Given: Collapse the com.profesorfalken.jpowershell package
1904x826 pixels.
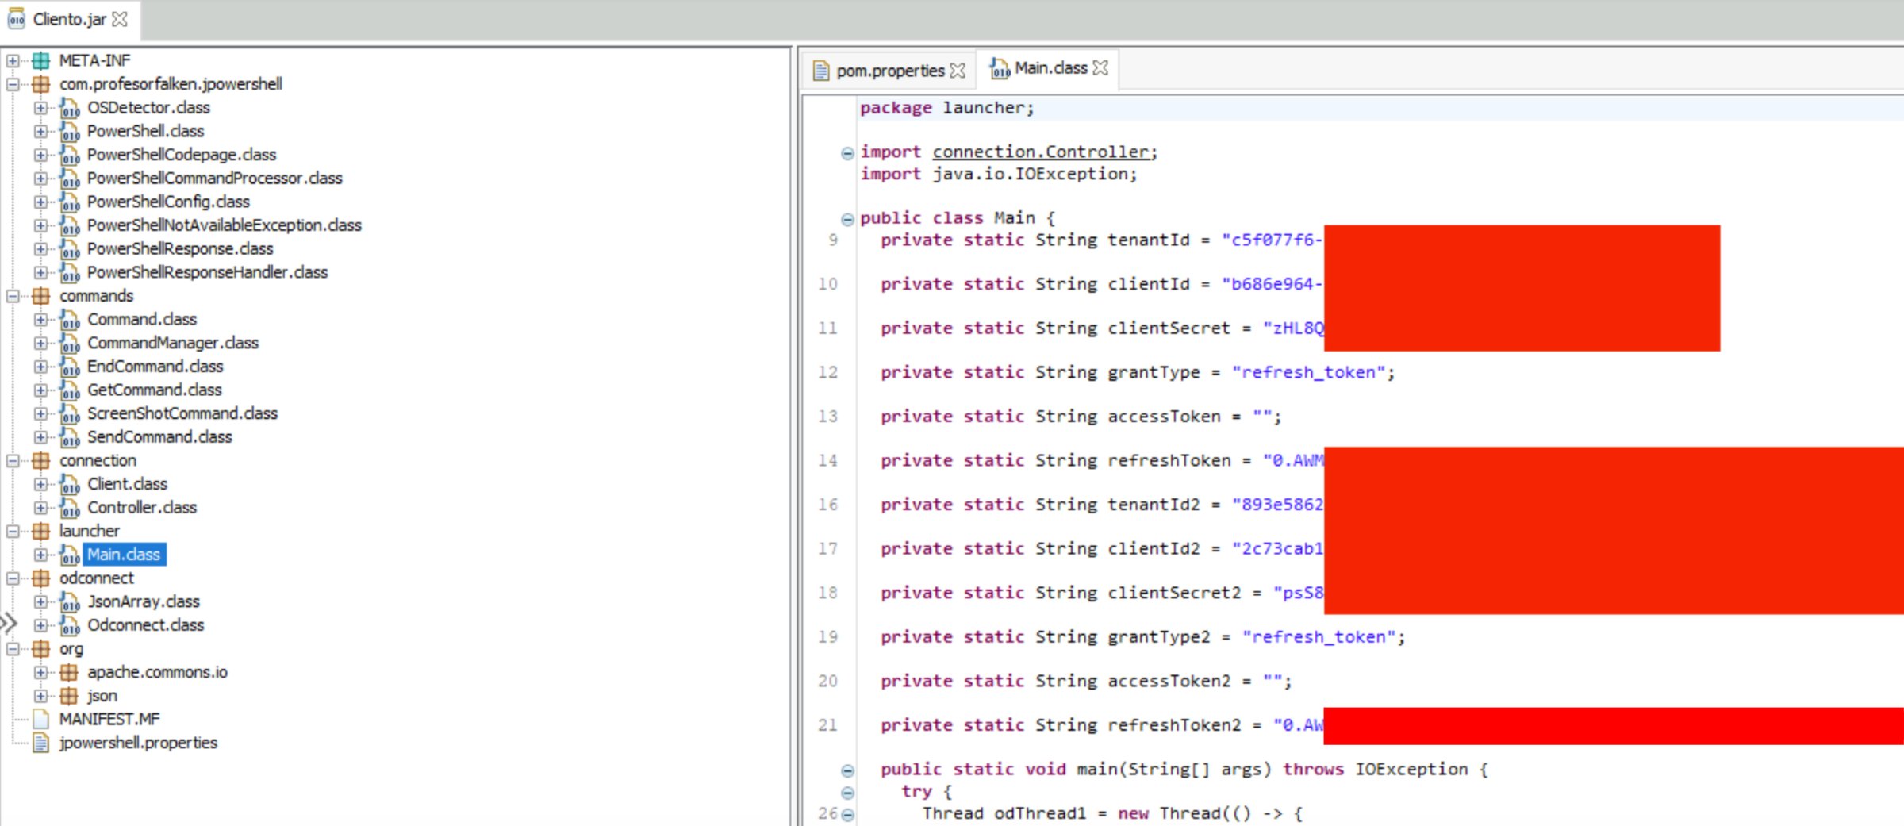Looking at the screenshot, I should [13, 84].
